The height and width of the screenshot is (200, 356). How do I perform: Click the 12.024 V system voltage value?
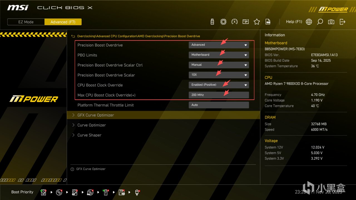[318, 147]
